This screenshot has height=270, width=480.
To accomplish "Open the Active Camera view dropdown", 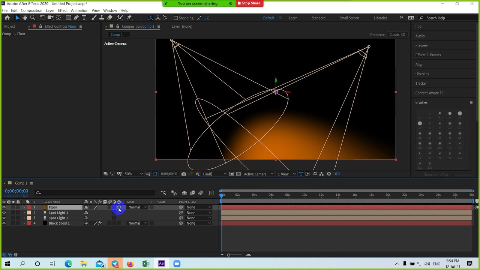I will coord(258,174).
